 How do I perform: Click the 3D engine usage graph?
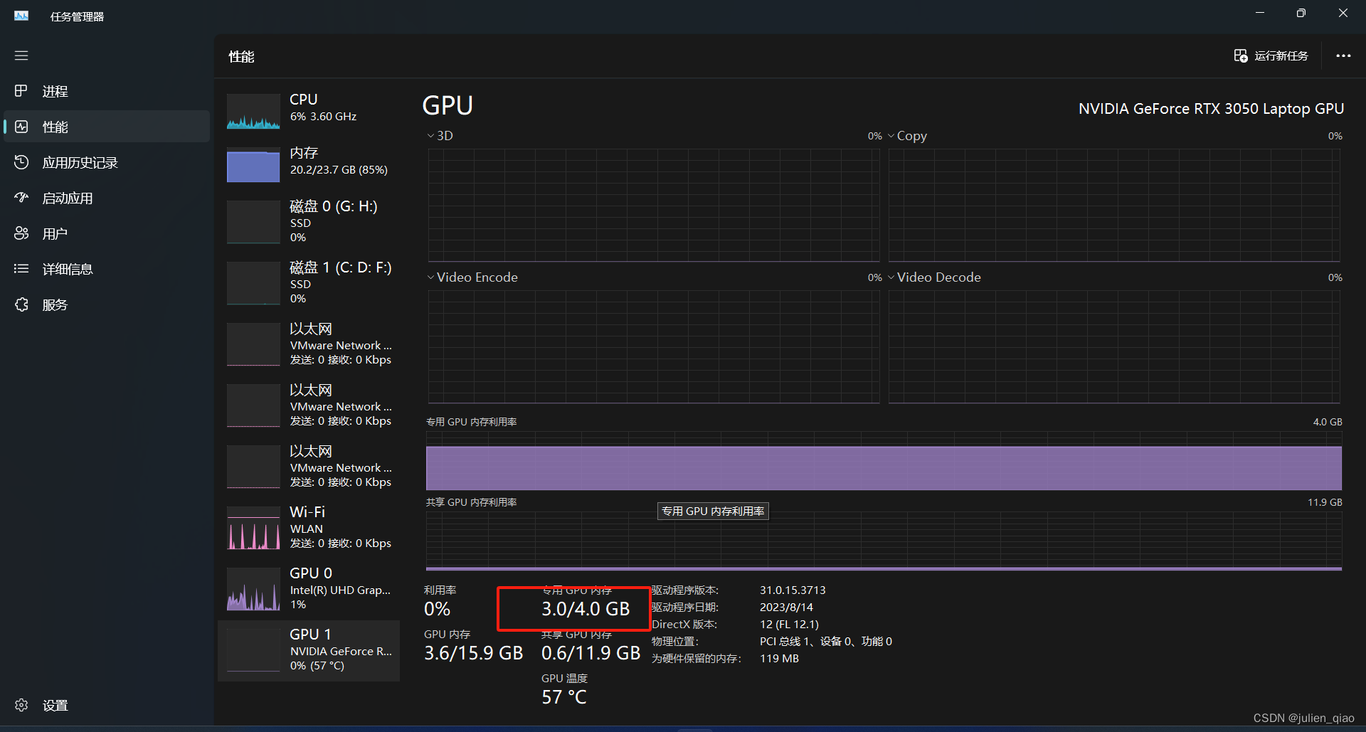(x=654, y=205)
